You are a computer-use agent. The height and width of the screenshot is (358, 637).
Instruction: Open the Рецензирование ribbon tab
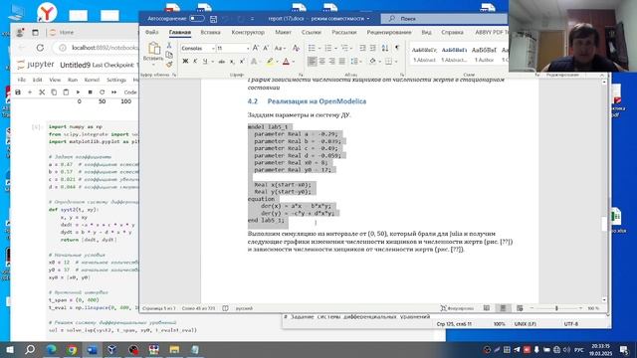(389, 32)
